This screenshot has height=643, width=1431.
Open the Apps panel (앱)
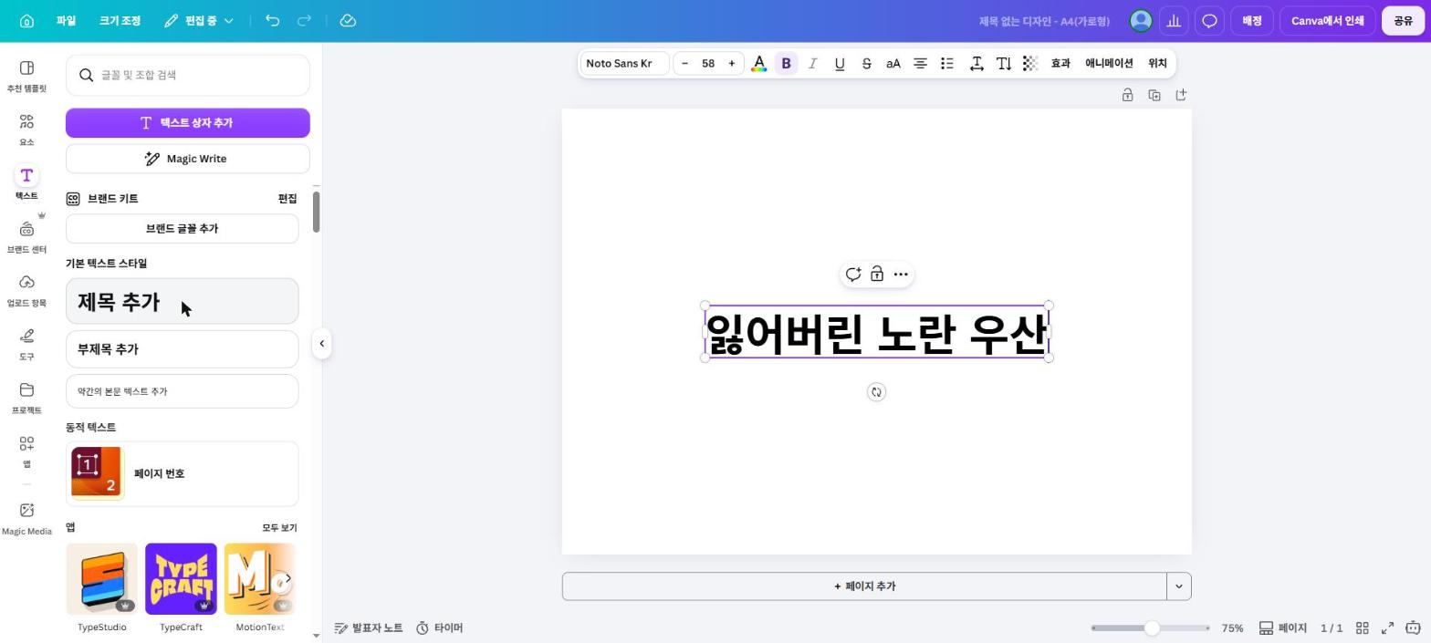coord(26,451)
